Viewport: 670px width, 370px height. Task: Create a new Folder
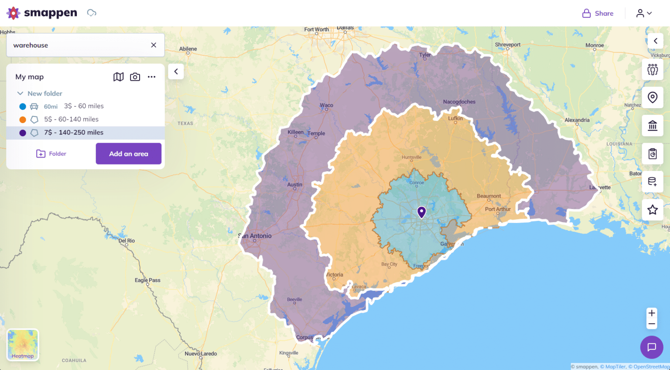(x=51, y=154)
